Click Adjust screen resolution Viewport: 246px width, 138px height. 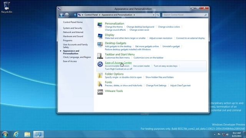(161, 38)
